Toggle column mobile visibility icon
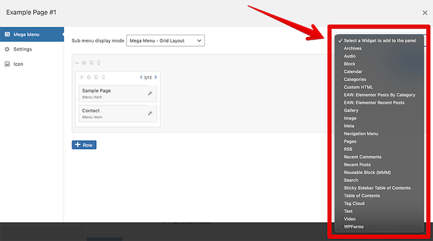The height and width of the screenshot is (241, 433). 103,77
